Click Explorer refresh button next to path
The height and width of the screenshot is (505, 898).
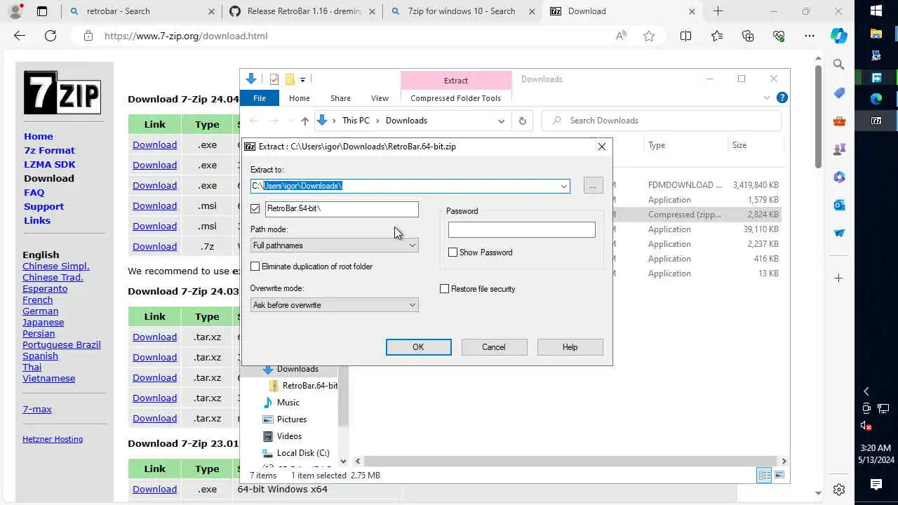[x=522, y=121]
